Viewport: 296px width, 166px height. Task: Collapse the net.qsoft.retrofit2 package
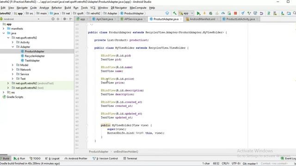click(8, 38)
